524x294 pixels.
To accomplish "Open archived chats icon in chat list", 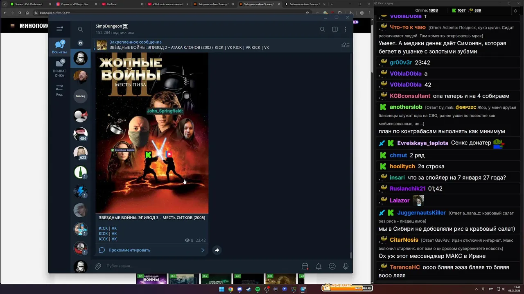I will click(80, 43).
